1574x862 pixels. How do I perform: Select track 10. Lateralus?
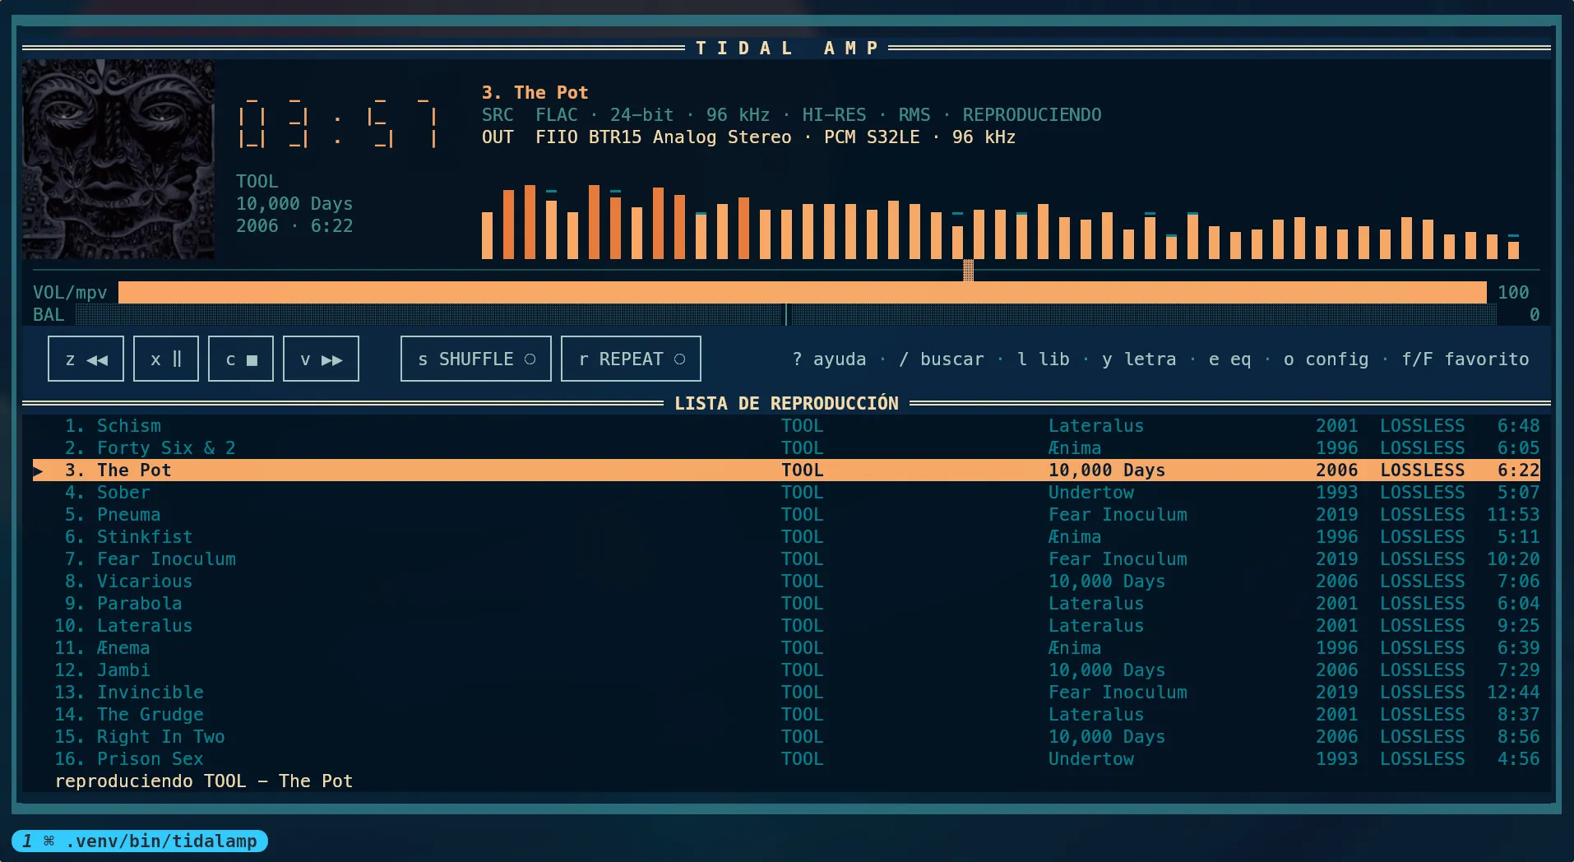tap(786, 626)
